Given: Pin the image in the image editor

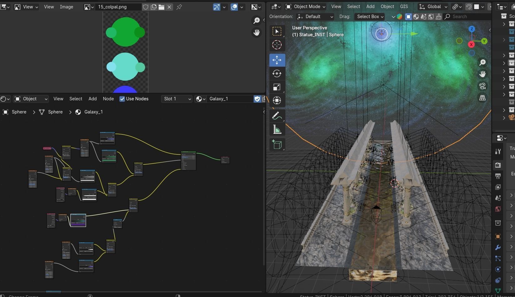Looking at the screenshot, I should point(179,7).
